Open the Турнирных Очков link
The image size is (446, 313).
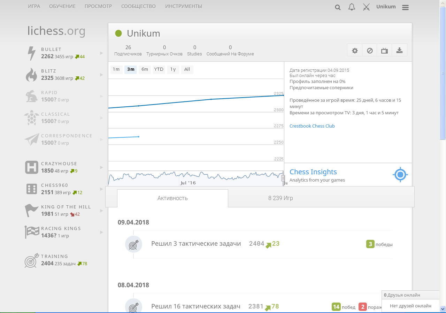pyautogui.click(x=164, y=51)
